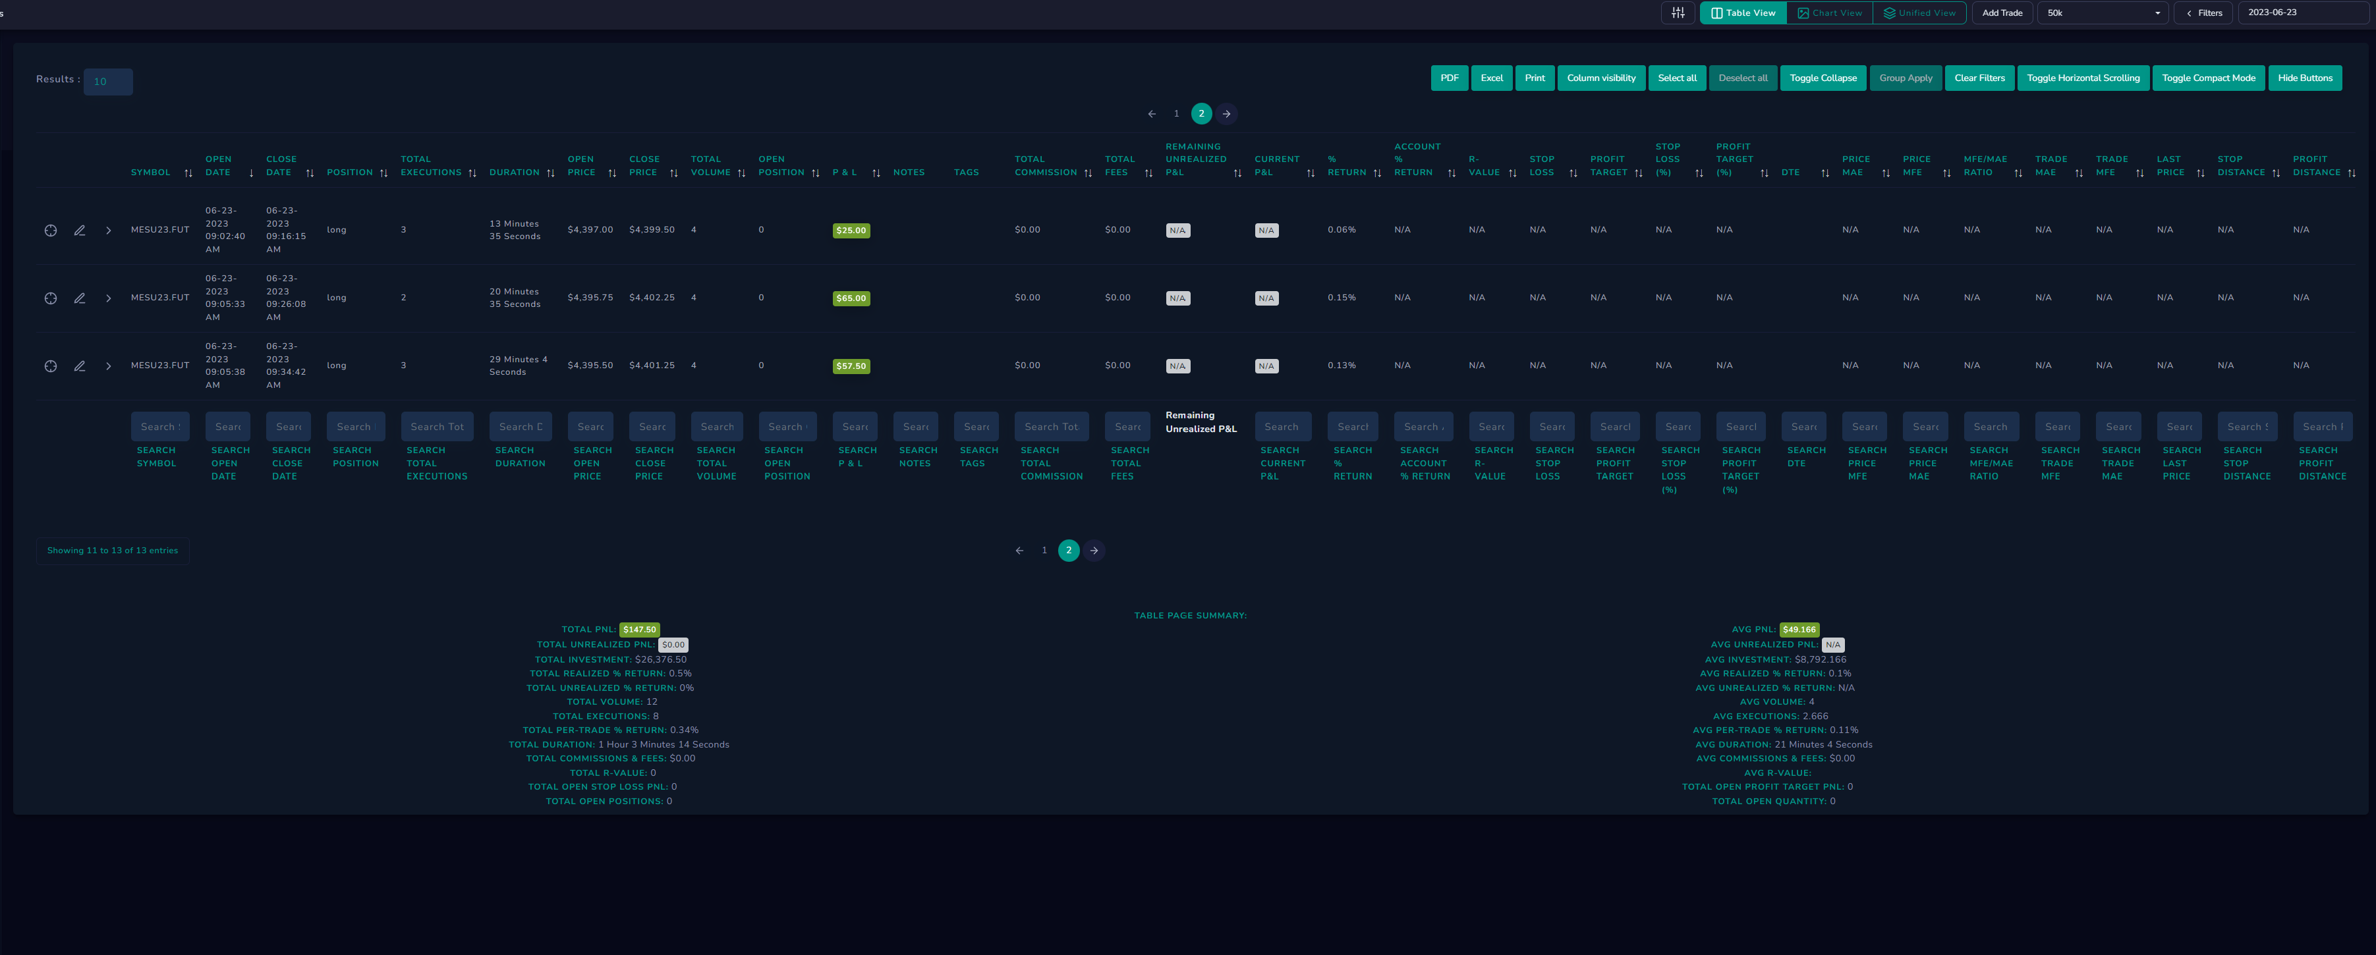
Task: Click the crosshair icon for the 09:05:38 AM trade
Action: (x=51, y=366)
